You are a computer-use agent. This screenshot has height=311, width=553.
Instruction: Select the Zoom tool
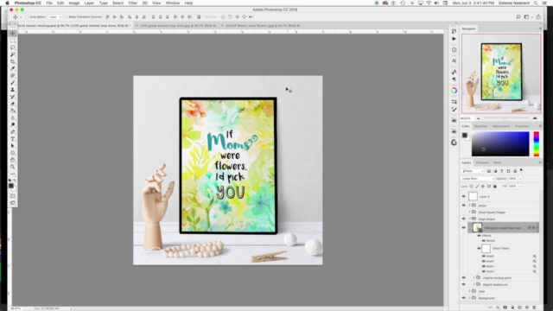(13, 167)
